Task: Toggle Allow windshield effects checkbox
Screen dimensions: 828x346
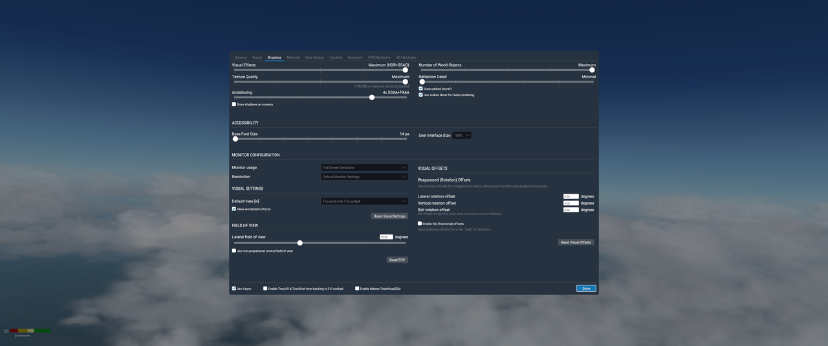Action: pyautogui.click(x=234, y=209)
